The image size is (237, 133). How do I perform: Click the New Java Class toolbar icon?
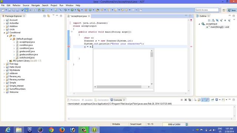pos(90,10)
